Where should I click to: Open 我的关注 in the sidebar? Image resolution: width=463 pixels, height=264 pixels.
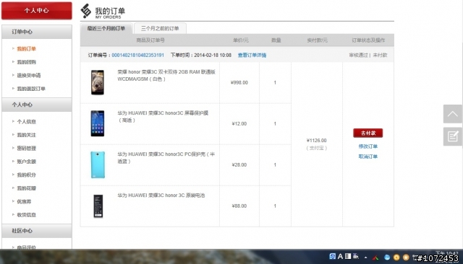tap(26, 135)
